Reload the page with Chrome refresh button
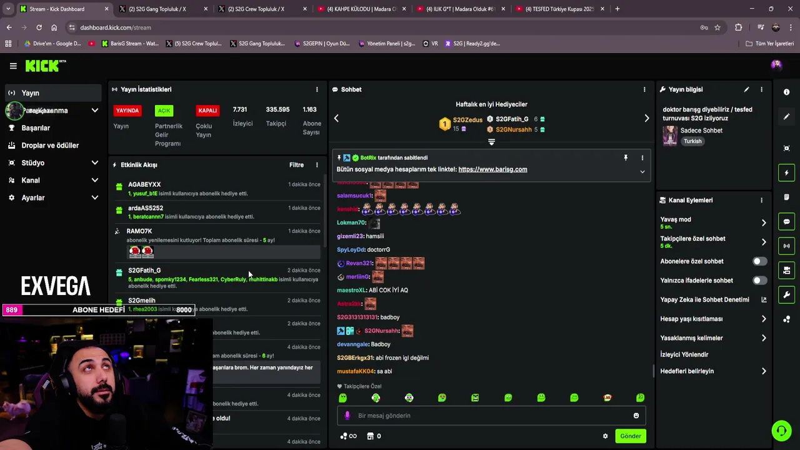 (x=39, y=27)
